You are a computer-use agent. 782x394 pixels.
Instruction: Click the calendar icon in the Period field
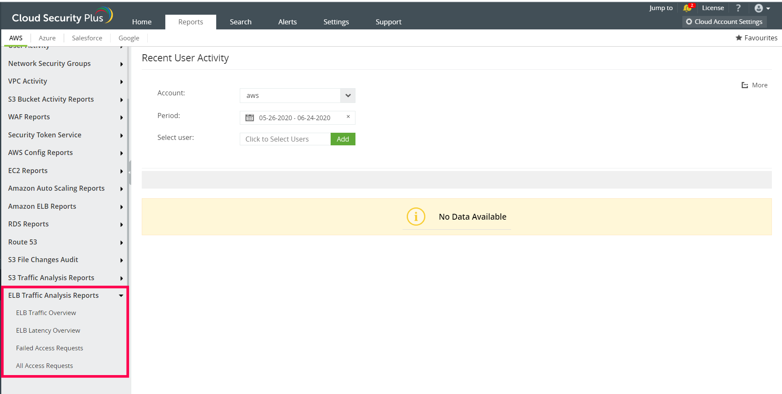[249, 118]
